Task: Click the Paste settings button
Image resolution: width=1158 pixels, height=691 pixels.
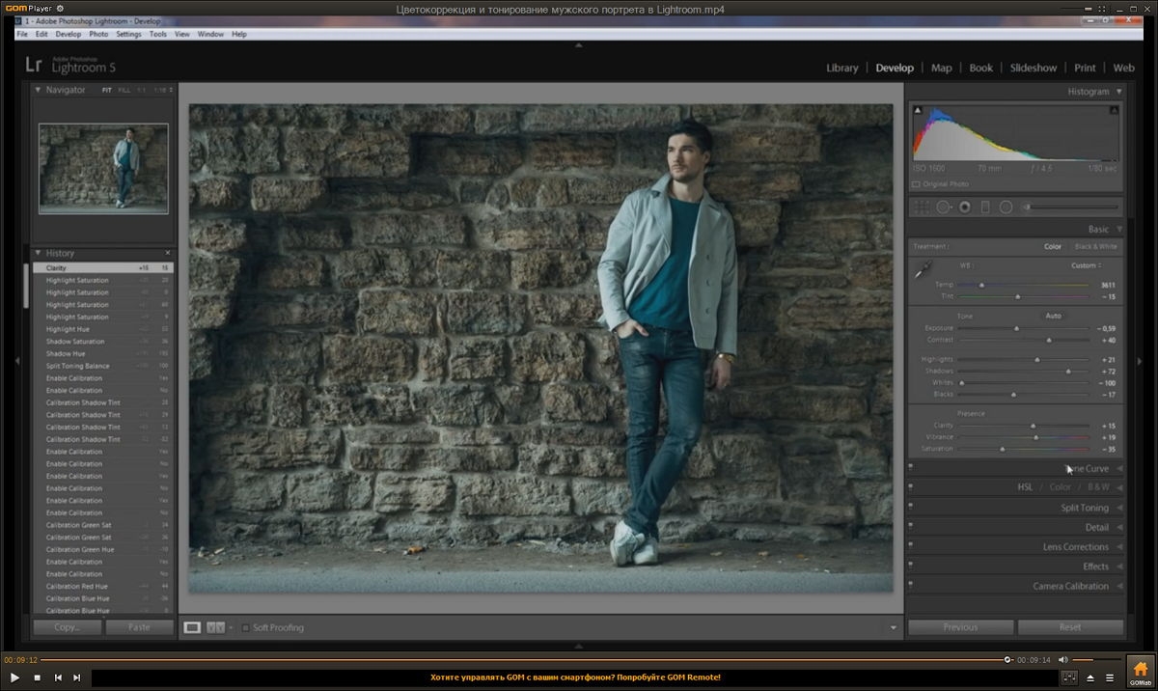Action: coord(139,627)
